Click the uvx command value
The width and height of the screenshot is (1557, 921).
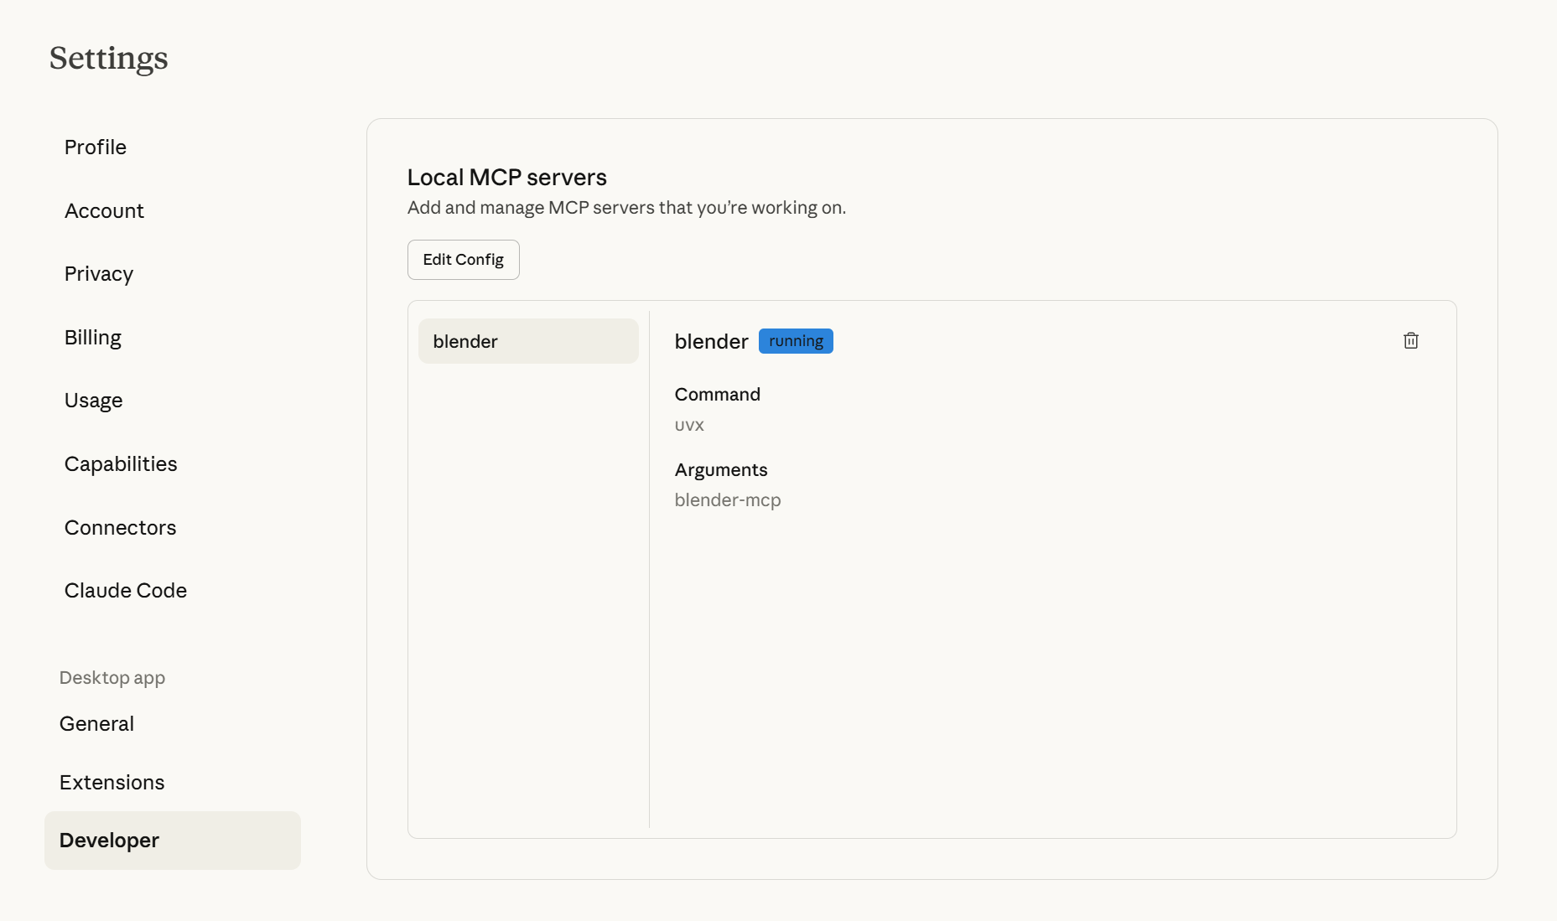(x=689, y=425)
